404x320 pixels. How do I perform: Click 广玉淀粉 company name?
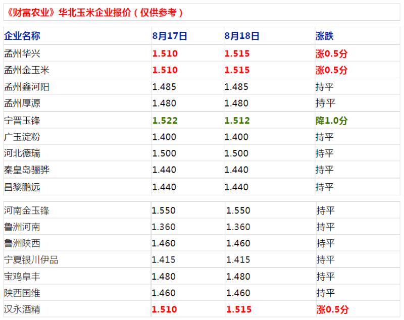pyautogui.click(x=22, y=137)
